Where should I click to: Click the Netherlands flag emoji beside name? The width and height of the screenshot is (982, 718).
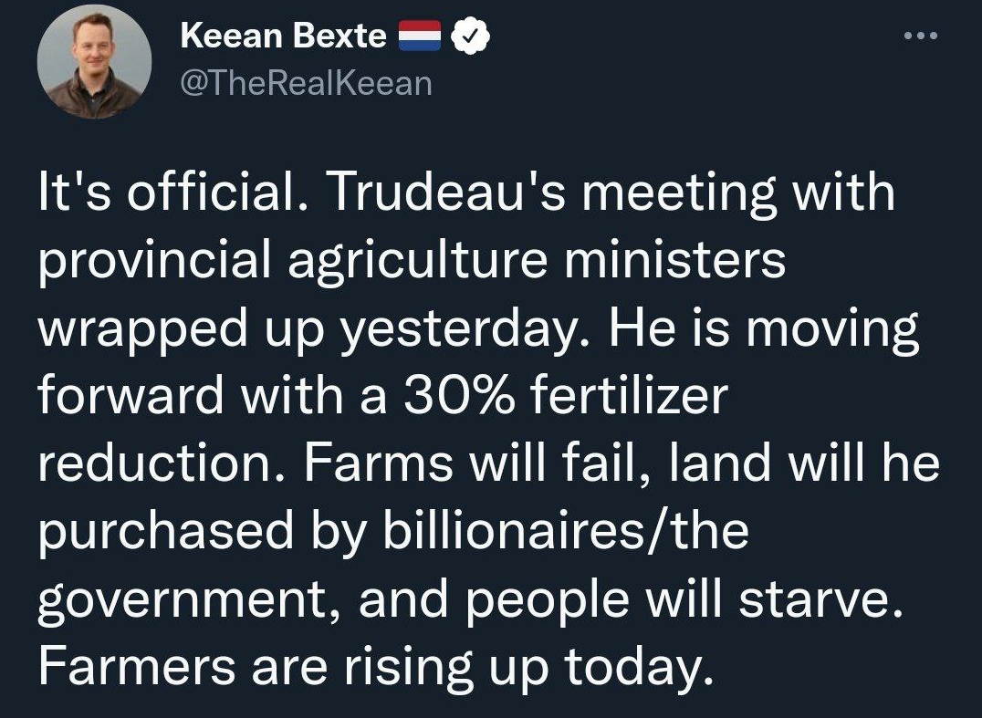420,36
